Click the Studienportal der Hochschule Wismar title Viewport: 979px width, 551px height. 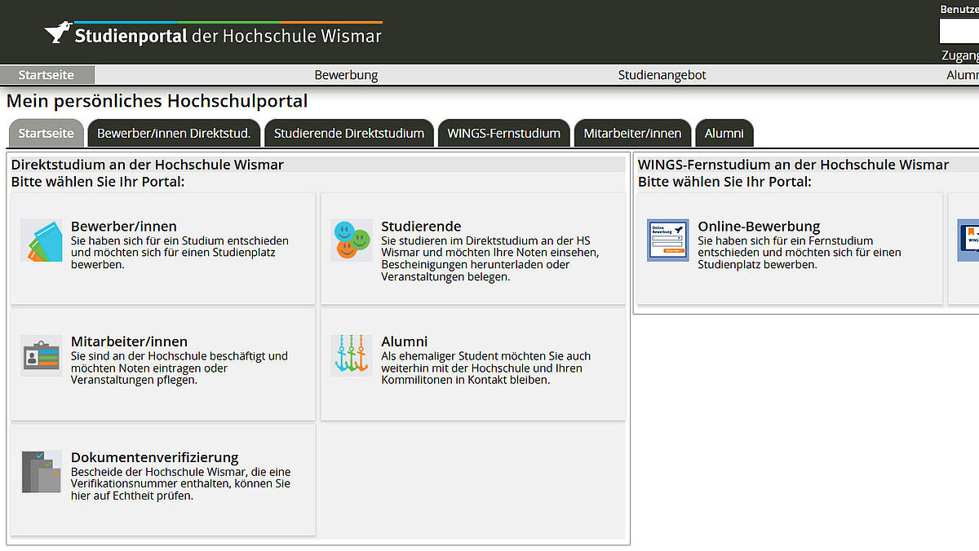tap(228, 36)
